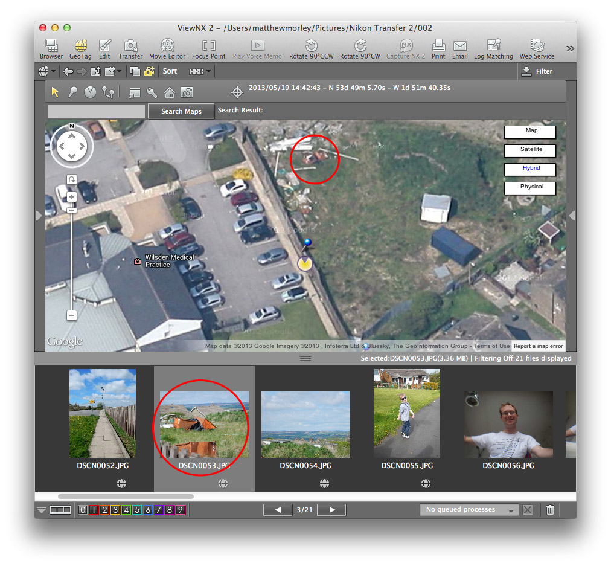Switch to the GeoTag workspace
The height and width of the screenshot is (566, 611).
[80, 49]
